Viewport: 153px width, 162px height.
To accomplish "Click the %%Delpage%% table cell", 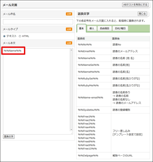I will pos(94,156).
